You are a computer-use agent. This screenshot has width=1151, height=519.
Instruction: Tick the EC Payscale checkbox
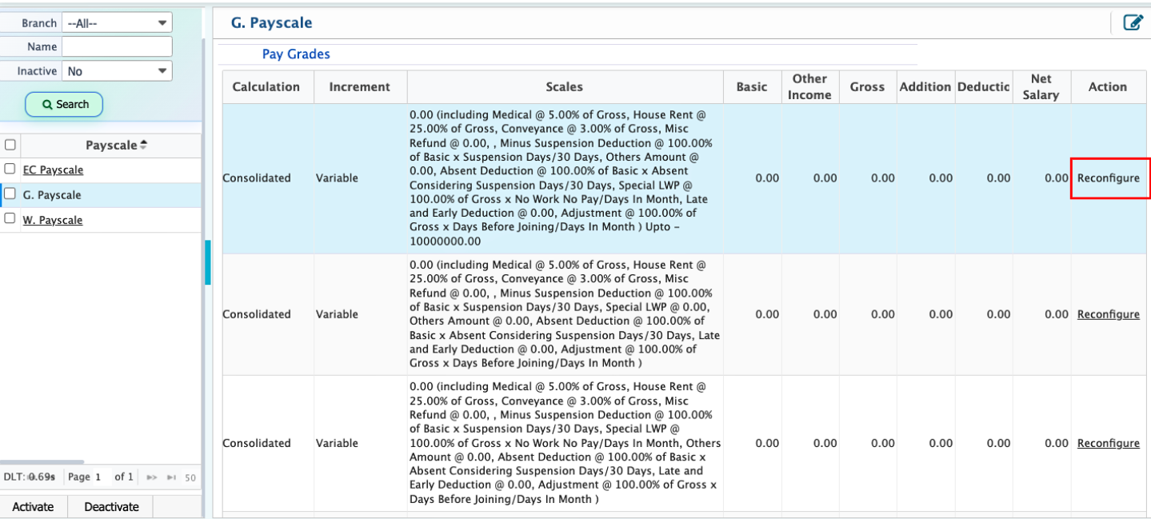[10, 170]
